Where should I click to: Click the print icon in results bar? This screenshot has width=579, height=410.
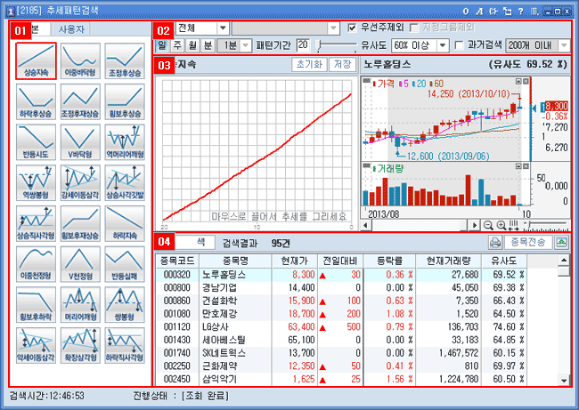tap(494, 243)
